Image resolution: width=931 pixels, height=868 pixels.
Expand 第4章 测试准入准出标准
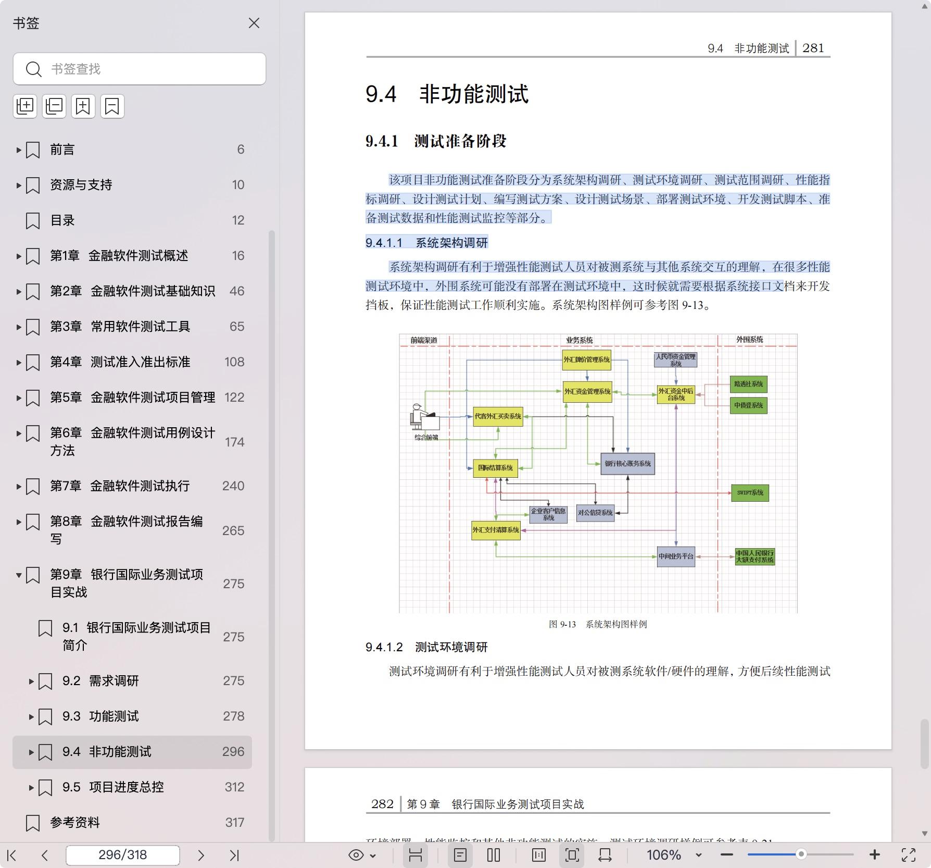(x=19, y=363)
